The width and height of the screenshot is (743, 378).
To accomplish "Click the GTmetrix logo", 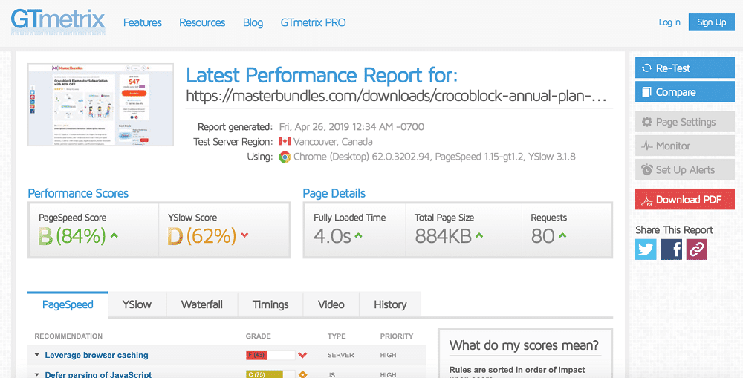I will click(58, 22).
